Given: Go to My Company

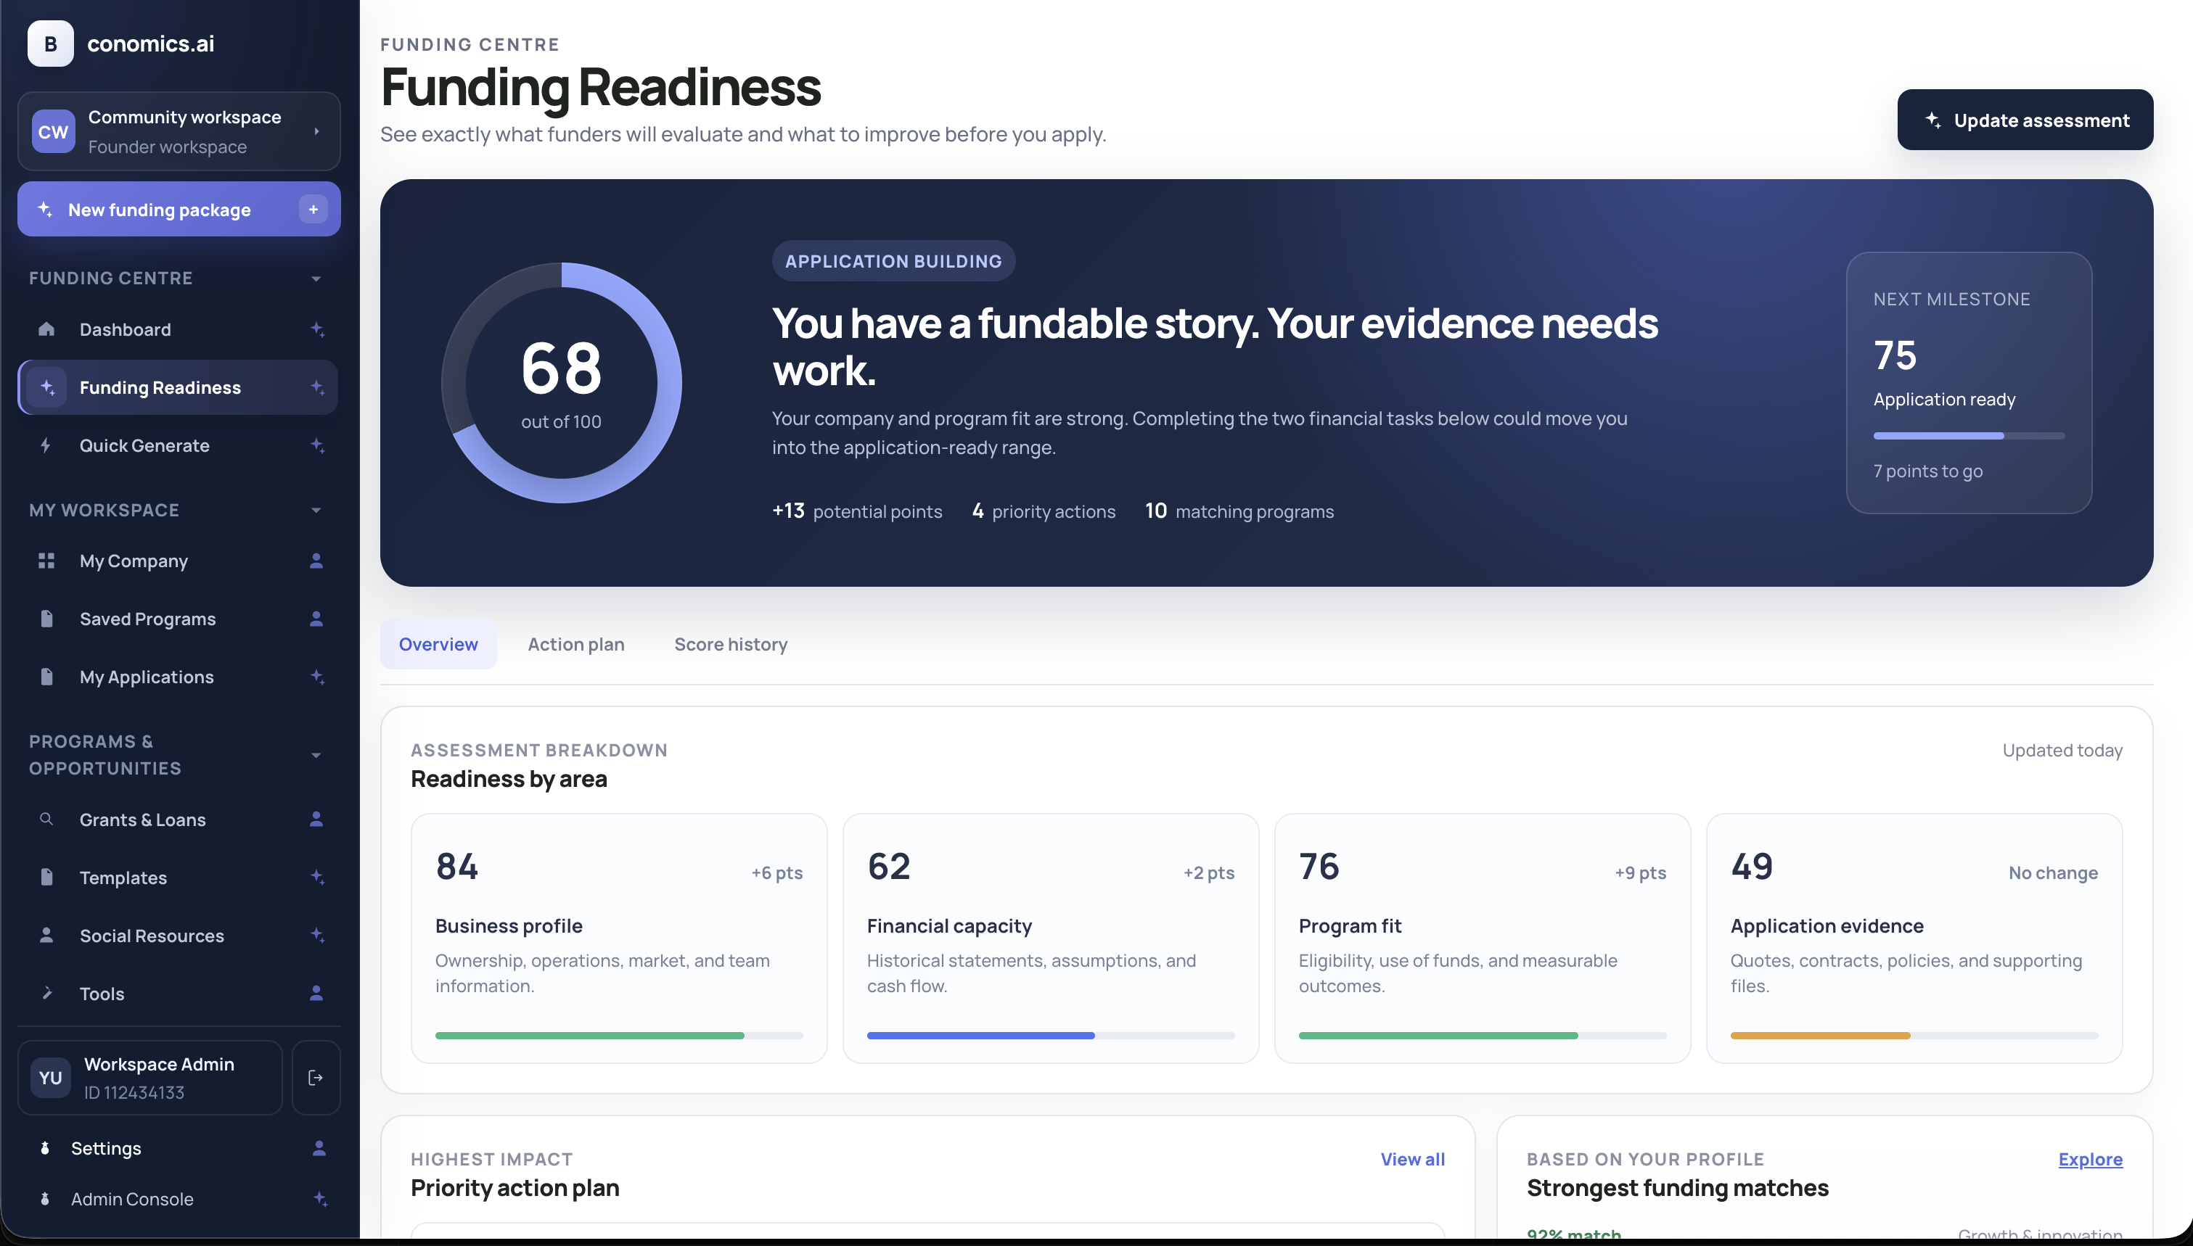Looking at the screenshot, I should pyautogui.click(x=178, y=561).
